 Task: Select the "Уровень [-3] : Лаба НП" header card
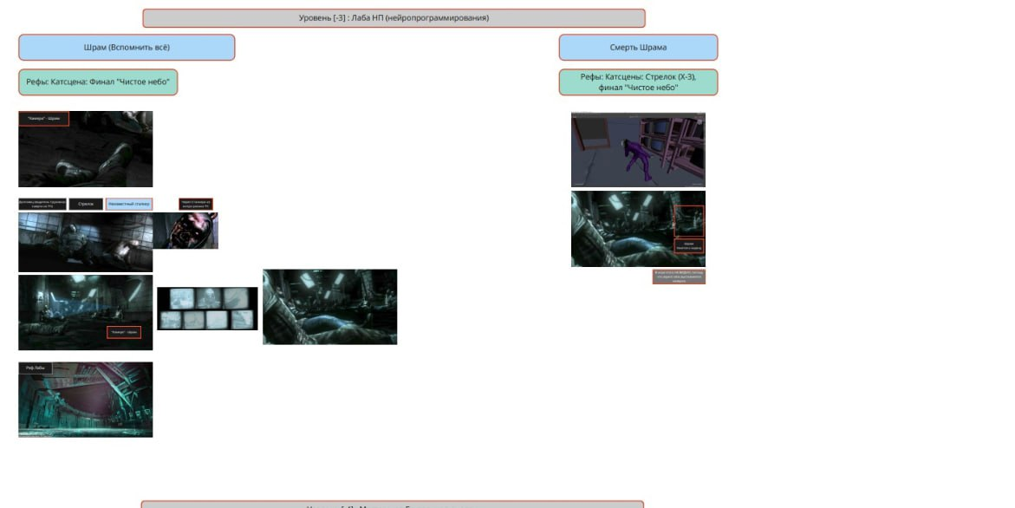[394, 18]
